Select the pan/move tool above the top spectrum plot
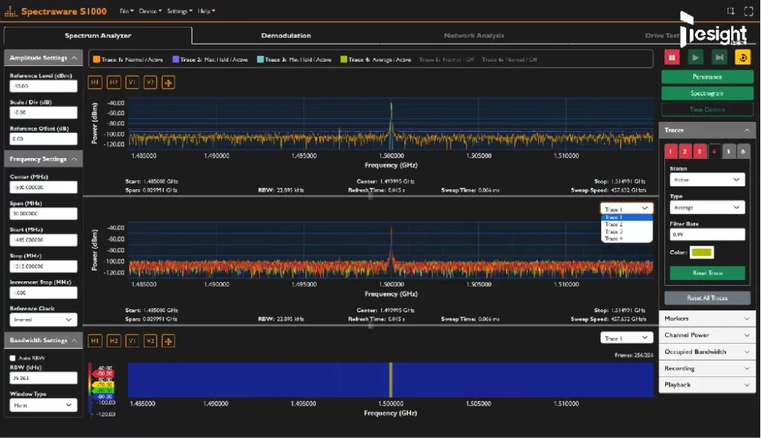Screen dimensions: 761x438 coord(169,83)
